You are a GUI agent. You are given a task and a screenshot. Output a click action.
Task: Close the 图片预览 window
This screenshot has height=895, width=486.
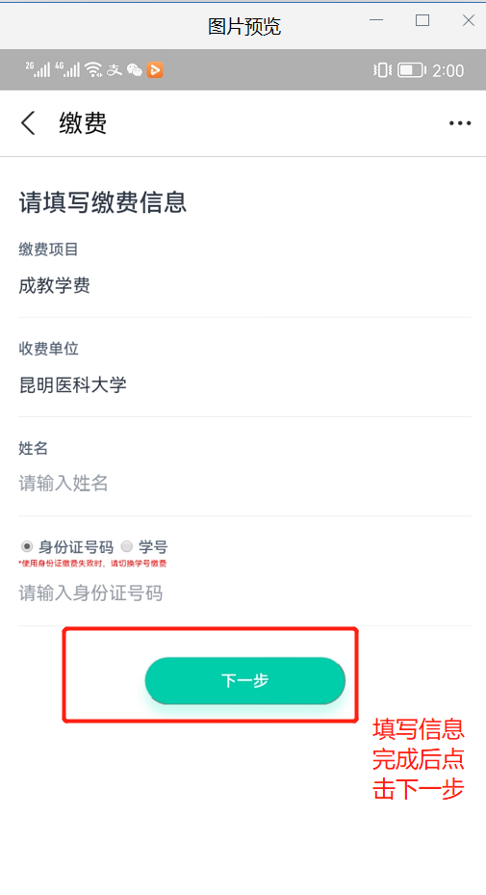click(x=469, y=20)
